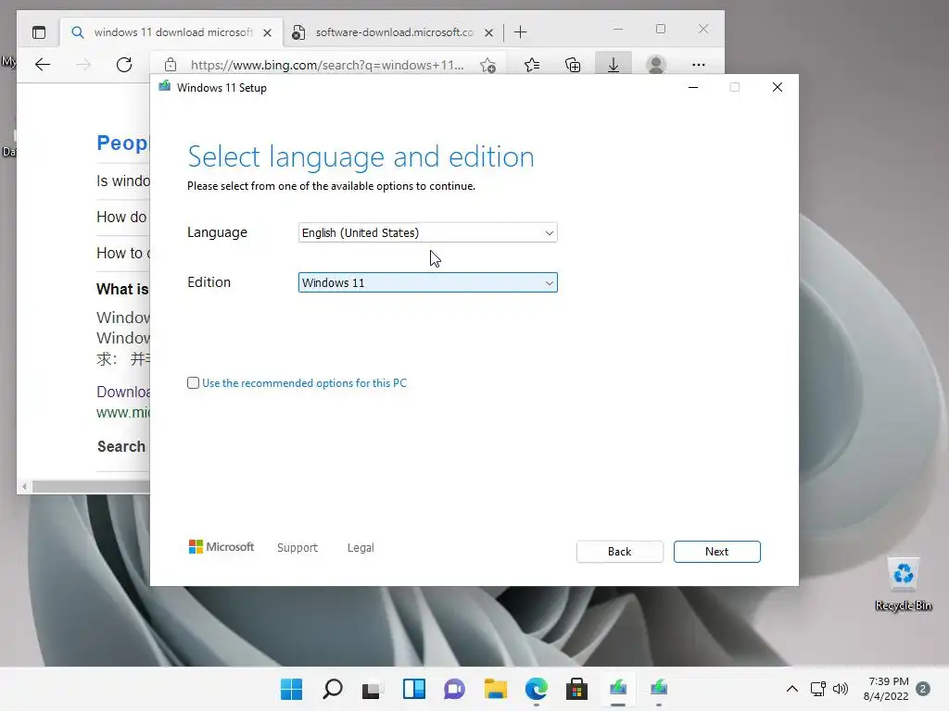Minimize the Windows 11 Setup window
The width and height of the screenshot is (949, 711).
(693, 87)
